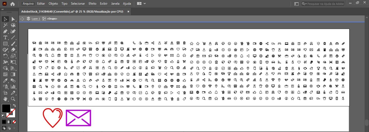Select the Selection tool (black arrow)
This screenshot has width=369, height=132.
click(5, 19)
